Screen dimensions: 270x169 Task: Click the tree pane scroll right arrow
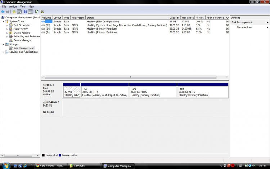pos(38,155)
